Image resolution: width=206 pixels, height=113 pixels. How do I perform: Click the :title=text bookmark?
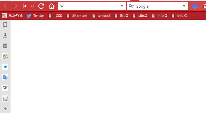(77, 16)
